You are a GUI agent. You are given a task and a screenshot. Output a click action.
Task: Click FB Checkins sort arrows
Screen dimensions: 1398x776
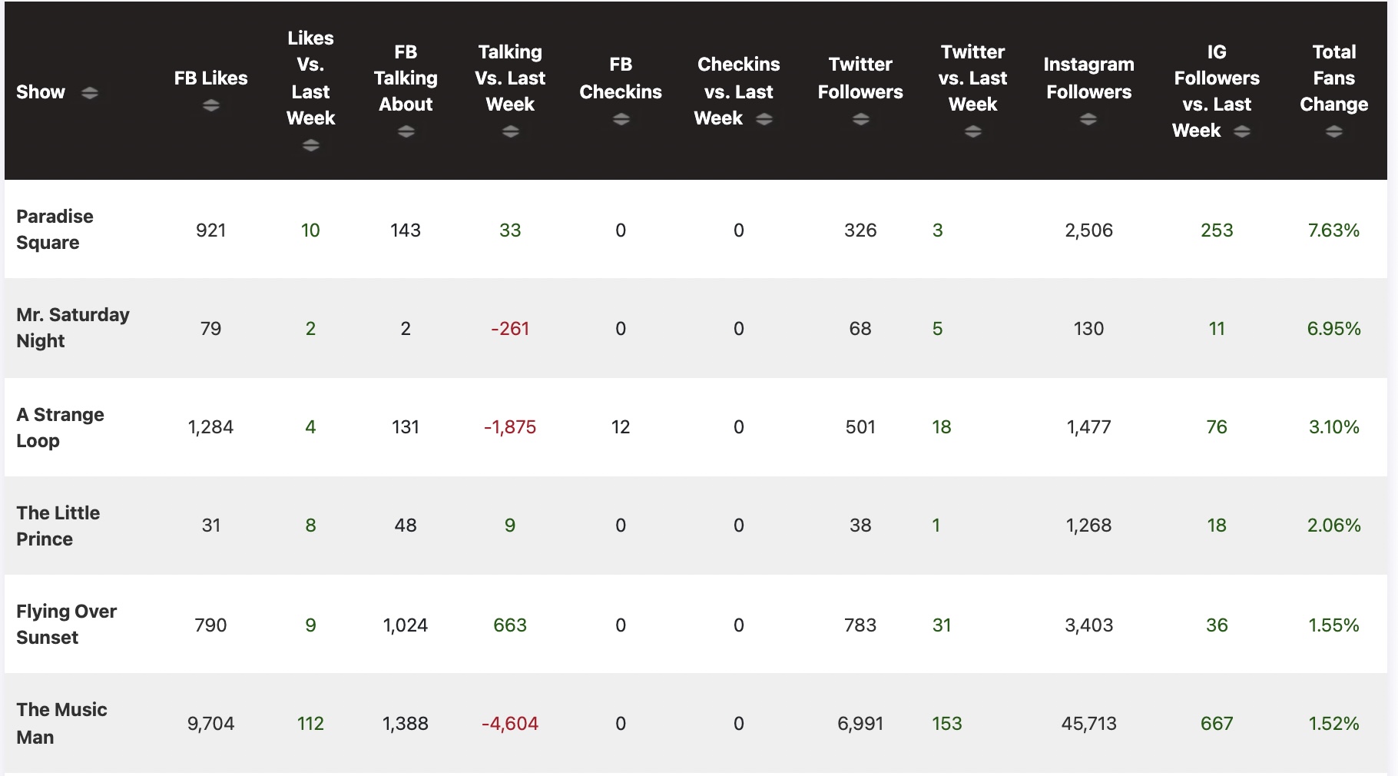pyautogui.click(x=621, y=119)
